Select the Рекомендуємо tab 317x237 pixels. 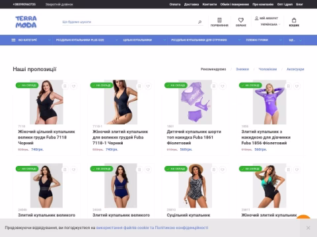tap(213, 69)
